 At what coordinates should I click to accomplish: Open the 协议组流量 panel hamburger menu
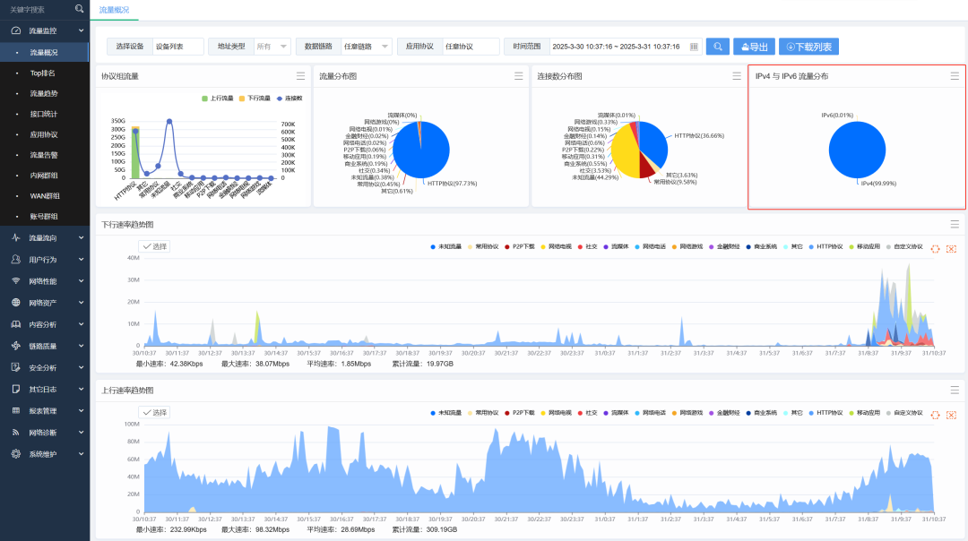tap(300, 76)
